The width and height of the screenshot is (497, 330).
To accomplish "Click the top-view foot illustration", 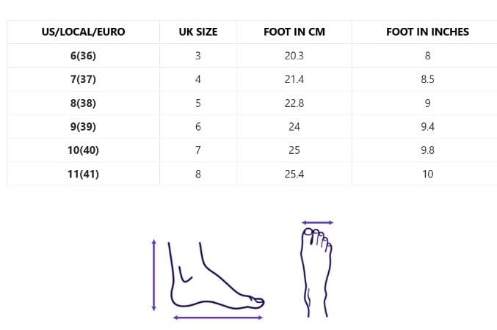I will point(316,271).
